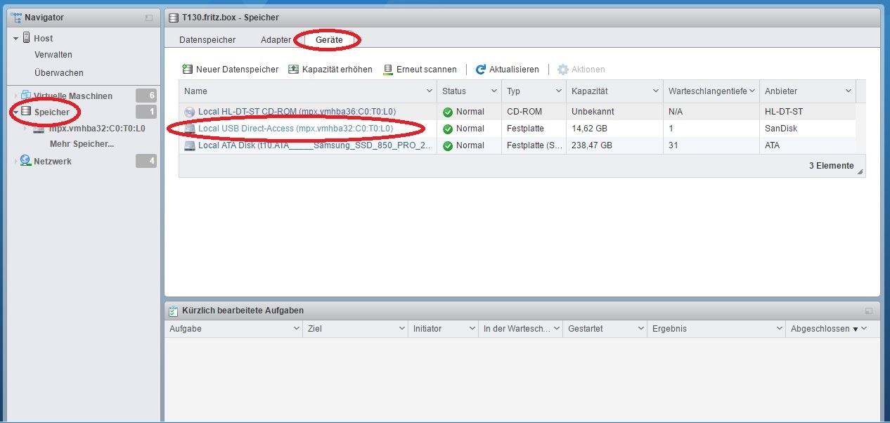Screen dimensions: 890x423
Task: Click the Aktionen button
Action: (581, 70)
